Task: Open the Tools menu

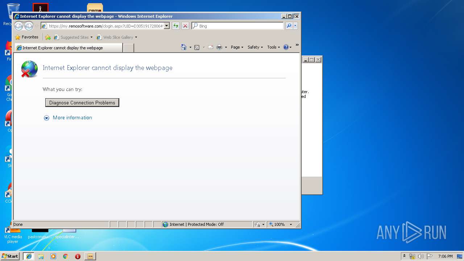Action: coord(274,47)
